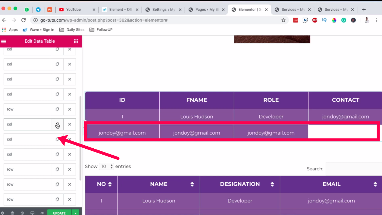
Task: Open Wave Sign in bookmark
Action: pos(38,30)
